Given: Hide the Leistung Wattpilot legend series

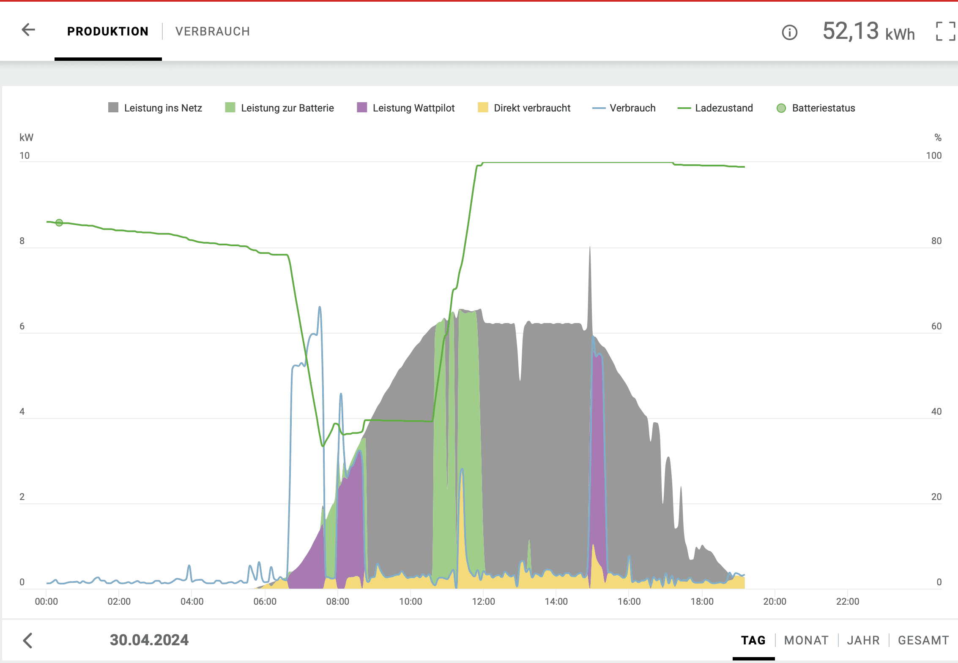Looking at the screenshot, I should tap(413, 108).
